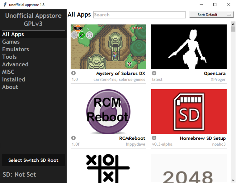The height and width of the screenshot is (183, 236).
Task: Switch to the Games category
Action: [34, 42]
